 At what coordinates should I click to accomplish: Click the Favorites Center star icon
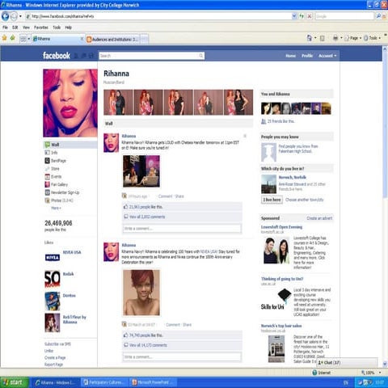click(4, 38)
